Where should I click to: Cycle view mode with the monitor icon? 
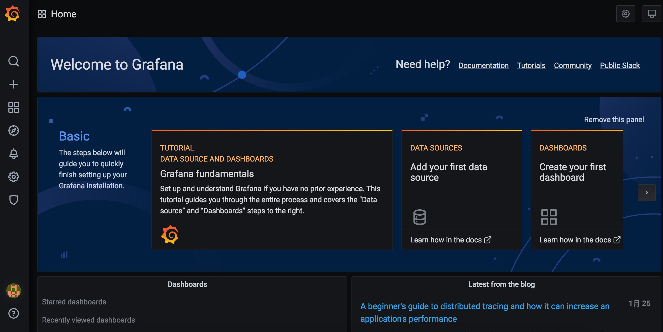coord(651,14)
